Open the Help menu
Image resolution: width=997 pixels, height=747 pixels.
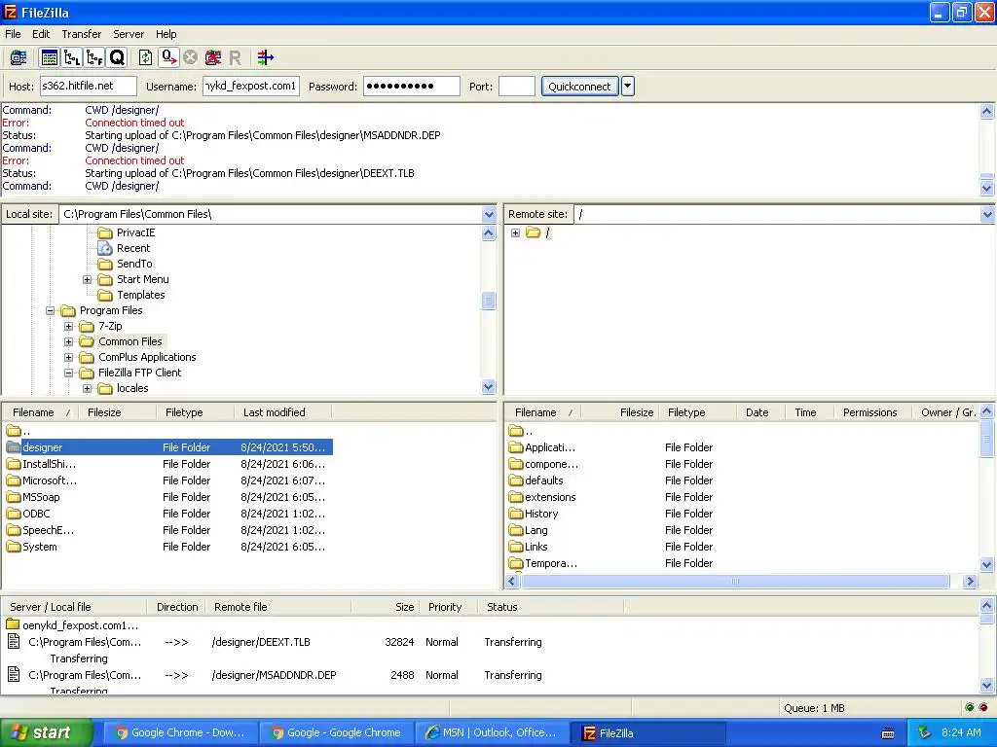[166, 34]
